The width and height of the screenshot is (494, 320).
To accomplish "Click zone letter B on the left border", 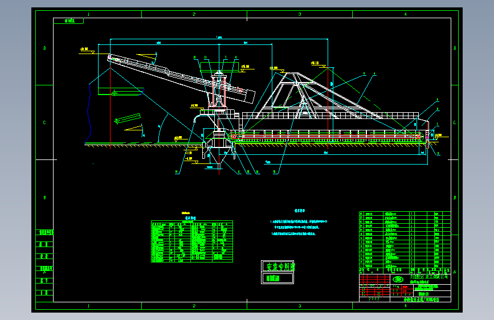I will point(44,198).
